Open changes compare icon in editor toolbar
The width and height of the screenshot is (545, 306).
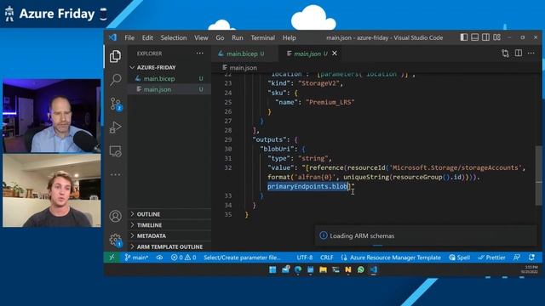[x=505, y=53]
